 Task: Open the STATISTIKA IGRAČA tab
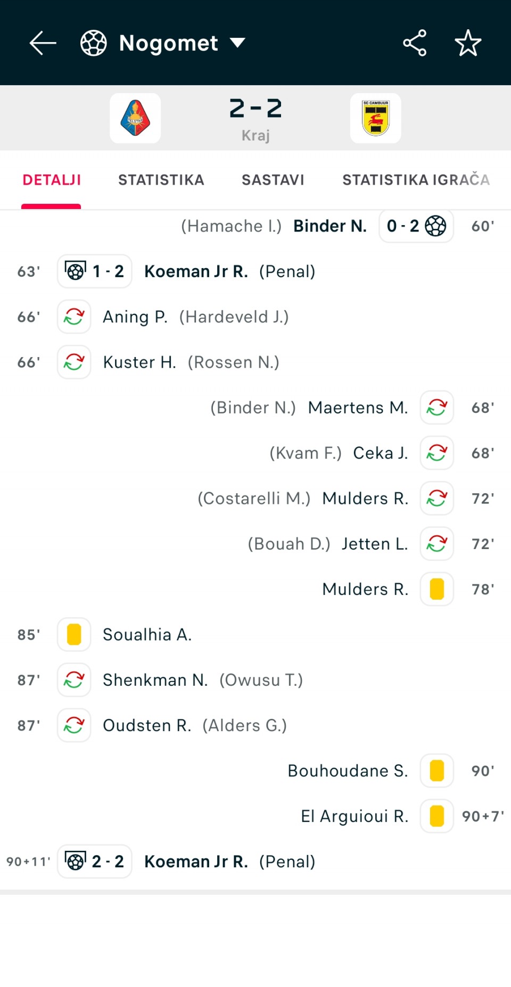click(x=416, y=180)
